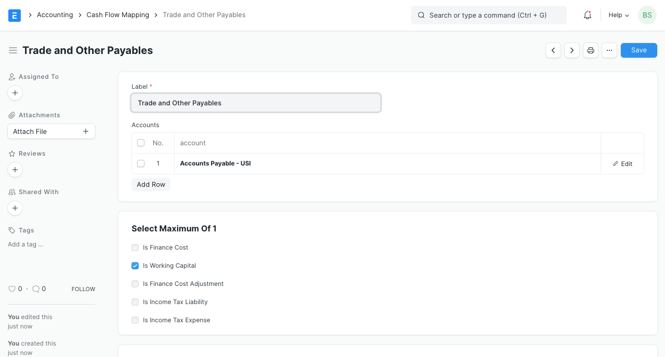Go to previous document arrow

(x=553, y=50)
